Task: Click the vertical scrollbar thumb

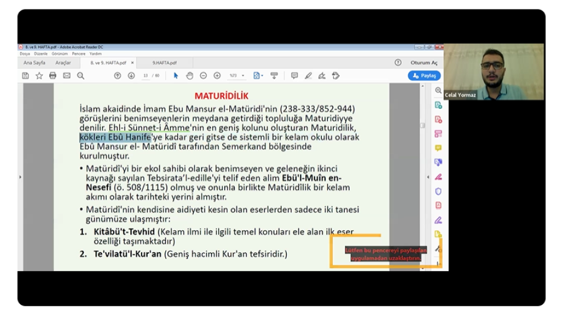Action: pos(423,125)
